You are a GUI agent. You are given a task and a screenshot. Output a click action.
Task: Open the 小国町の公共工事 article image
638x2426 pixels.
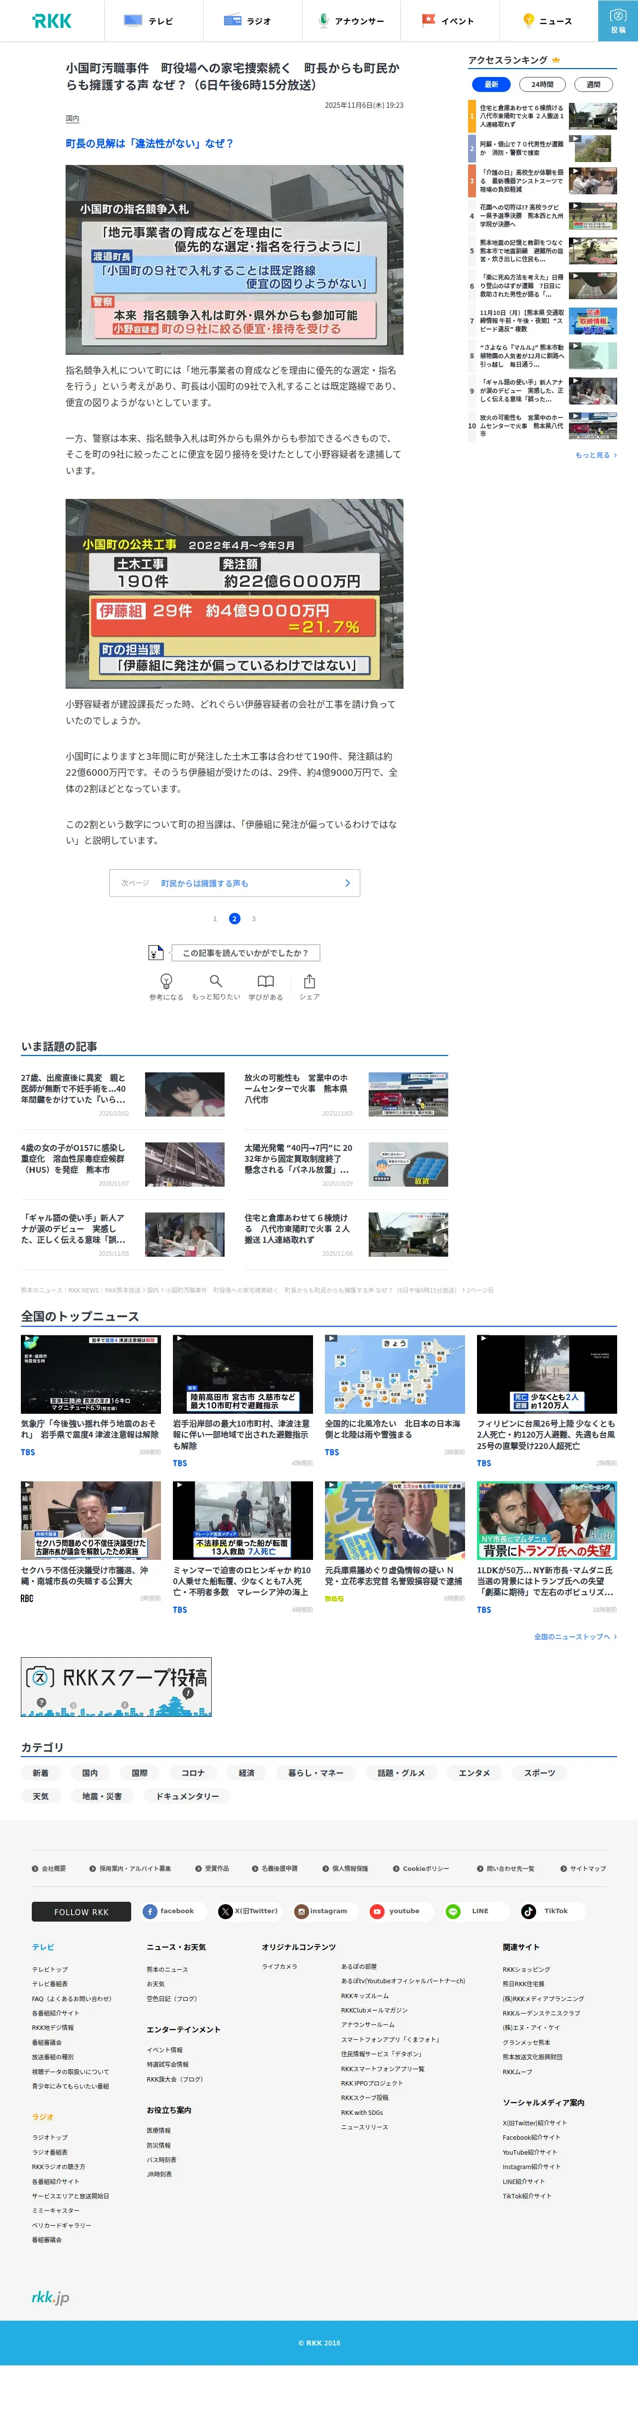235,593
